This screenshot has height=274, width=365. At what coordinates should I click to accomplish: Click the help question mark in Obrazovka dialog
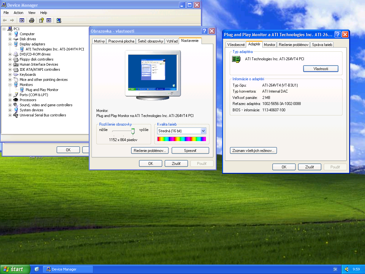pyautogui.click(x=204, y=31)
